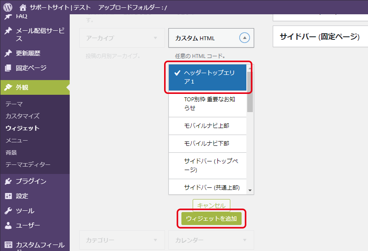Click the WordPress logo icon

(8, 7)
